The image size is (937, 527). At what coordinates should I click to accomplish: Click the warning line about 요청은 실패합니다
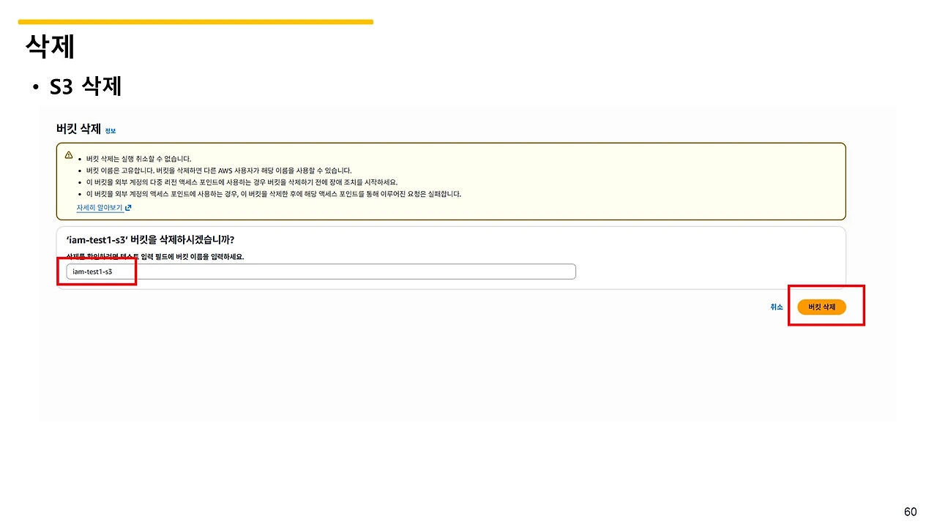(274, 194)
